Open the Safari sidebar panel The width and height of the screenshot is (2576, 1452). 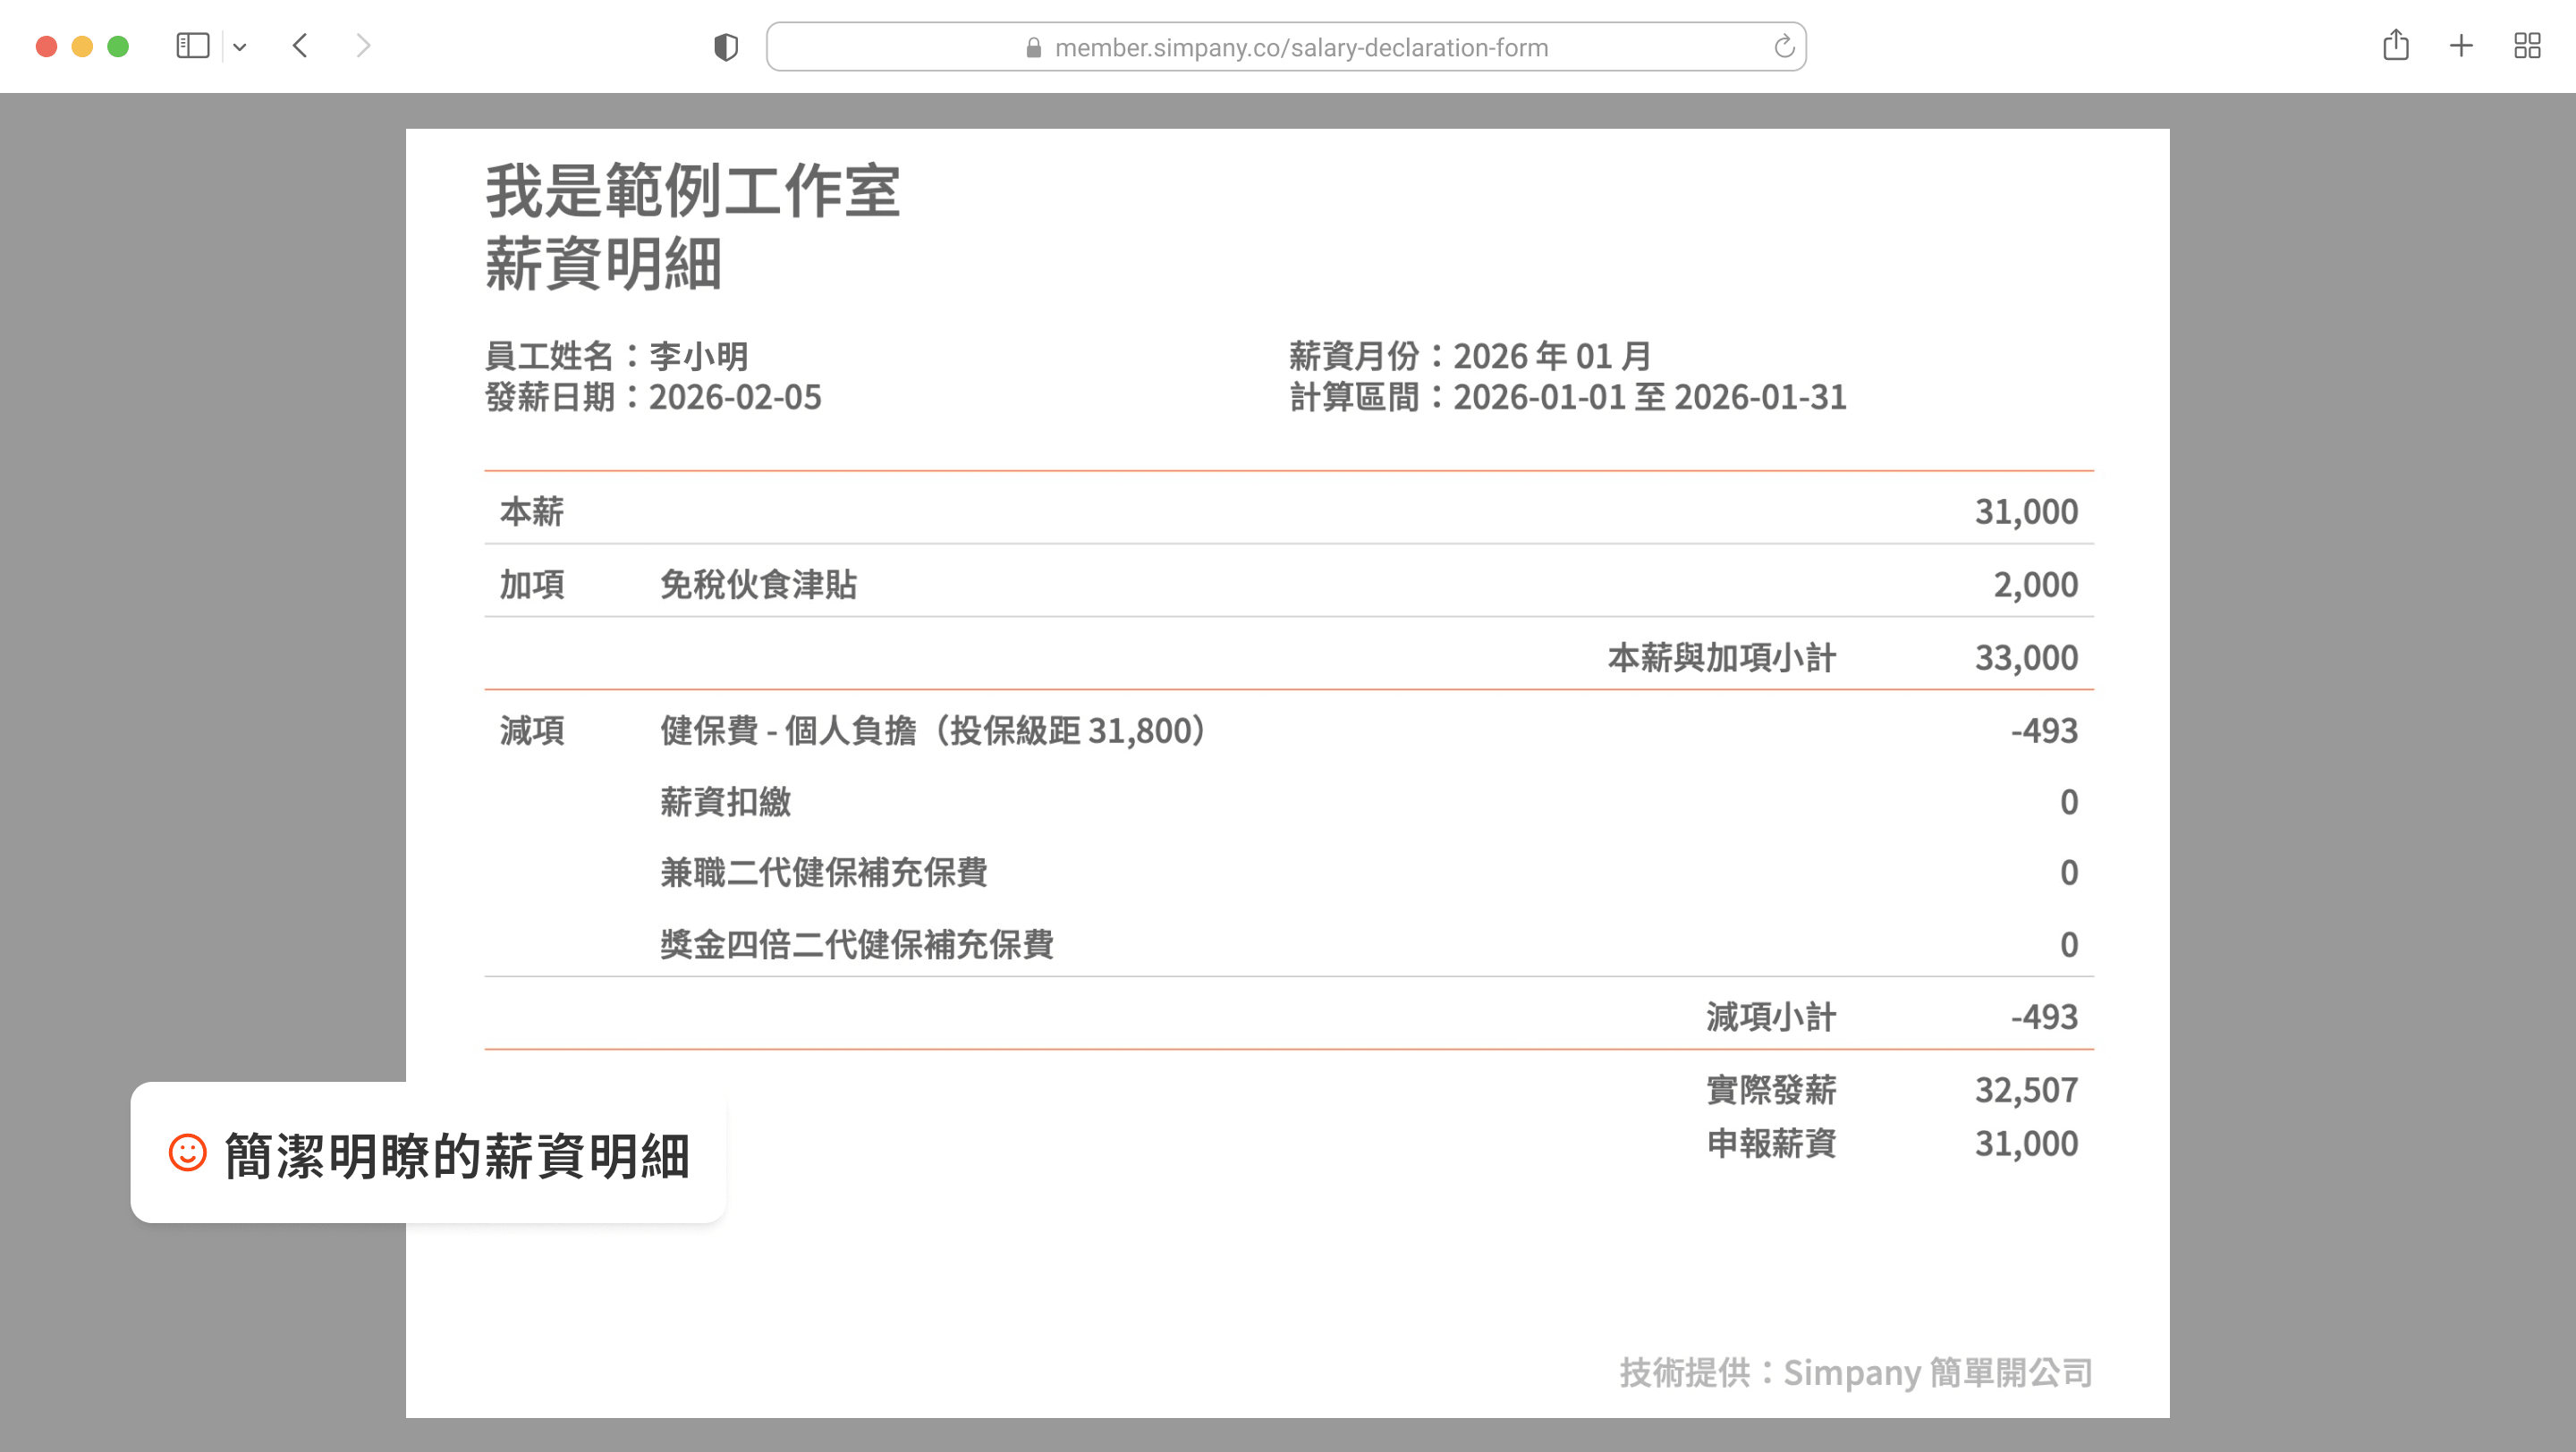pos(194,46)
